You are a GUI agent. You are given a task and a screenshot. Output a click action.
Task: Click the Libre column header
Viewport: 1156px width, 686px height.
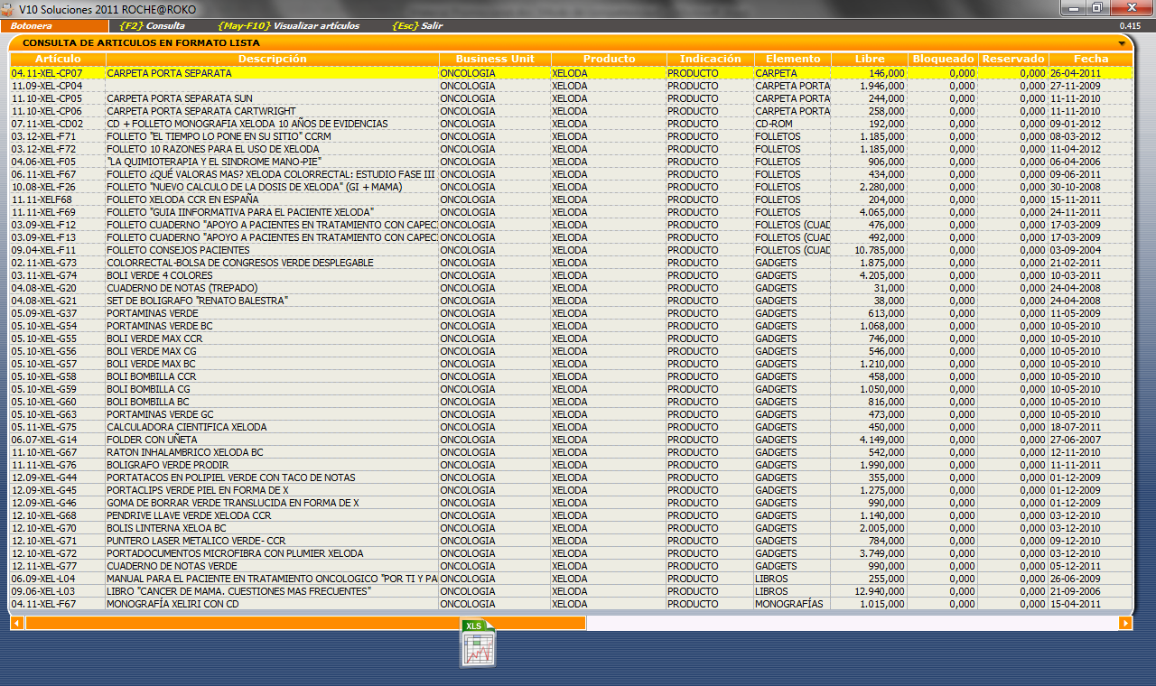point(870,59)
